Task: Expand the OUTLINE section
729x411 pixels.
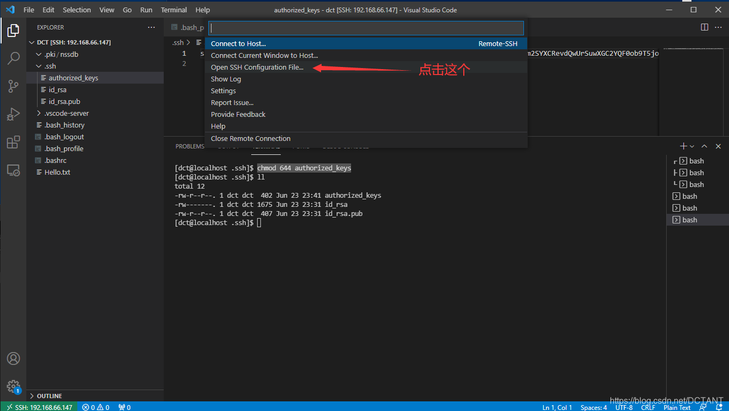Action: tap(95, 396)
